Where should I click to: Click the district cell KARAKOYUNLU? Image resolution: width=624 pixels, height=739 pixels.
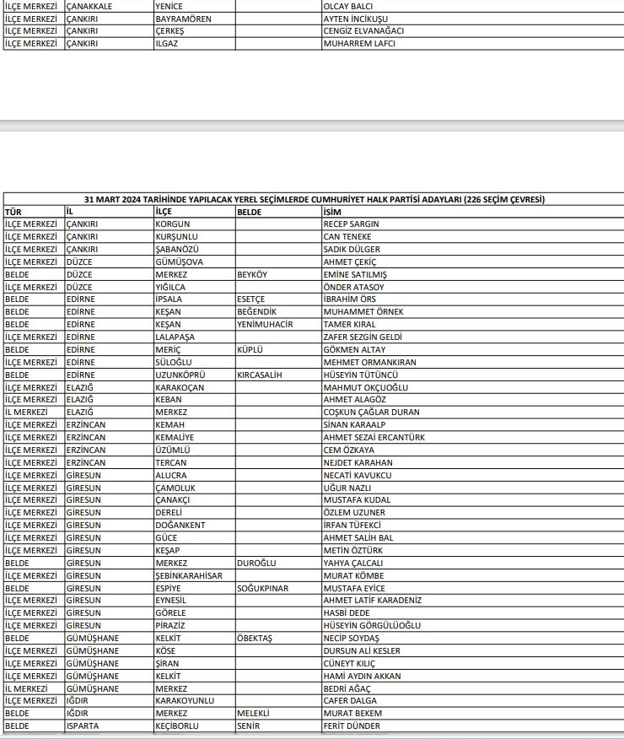(x=185, y=701)
